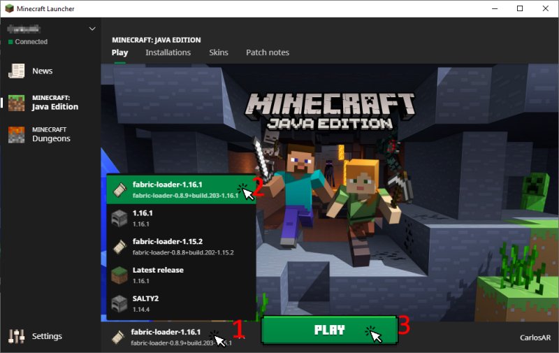Expand the account dropdown chevron
Image resolution: width=559 pixels, height=353 pixels.
point(92,29)
